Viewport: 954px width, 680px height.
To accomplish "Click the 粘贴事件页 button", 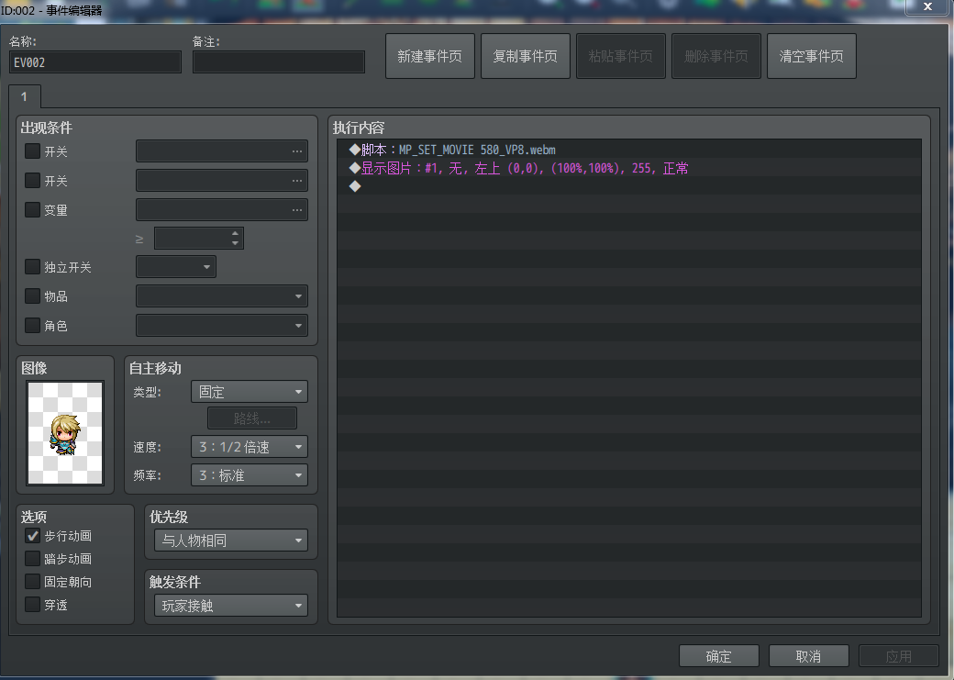I will (621, 56).
